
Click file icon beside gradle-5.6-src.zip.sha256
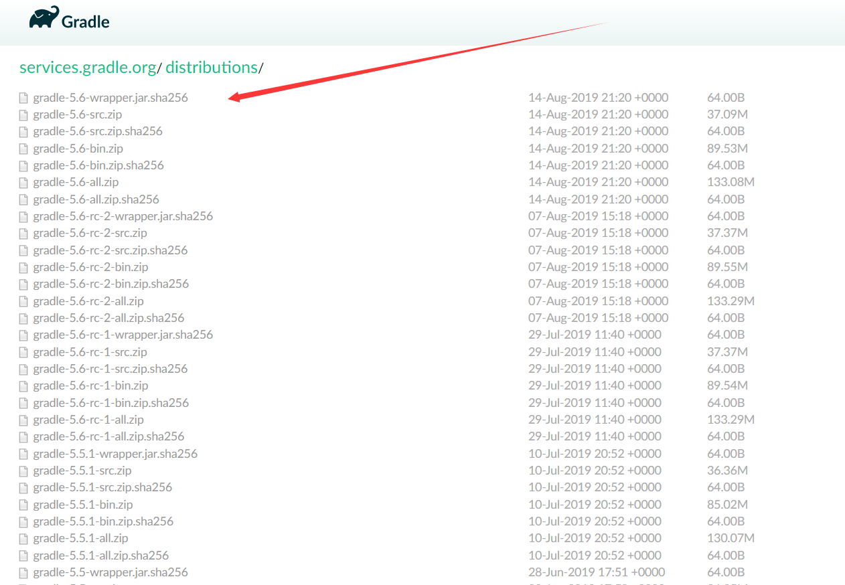pos(23,132)
